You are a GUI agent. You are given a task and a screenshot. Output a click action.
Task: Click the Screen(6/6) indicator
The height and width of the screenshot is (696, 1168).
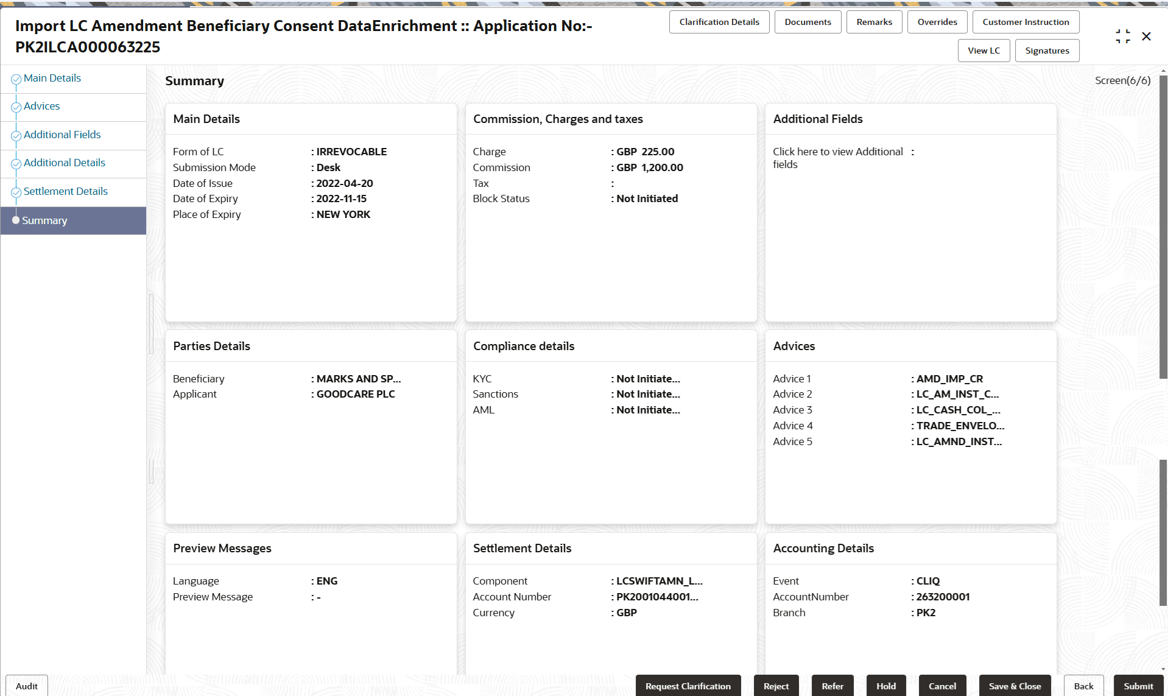[1123, 80]
